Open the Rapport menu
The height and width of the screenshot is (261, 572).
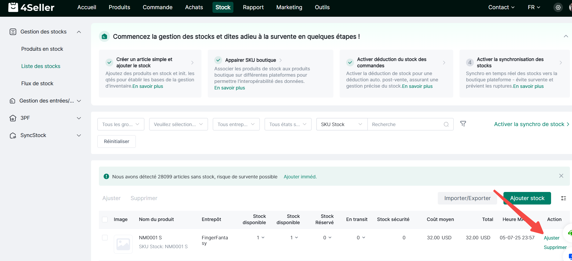(x=253, y=7)
